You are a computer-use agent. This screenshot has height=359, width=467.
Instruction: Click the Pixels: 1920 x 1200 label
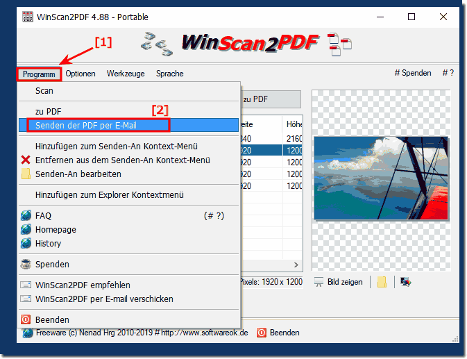(271, 282)
